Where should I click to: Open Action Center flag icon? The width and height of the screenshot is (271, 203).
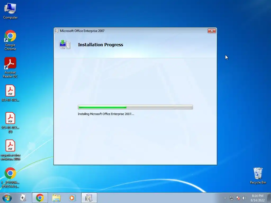[x=238, y=198]
